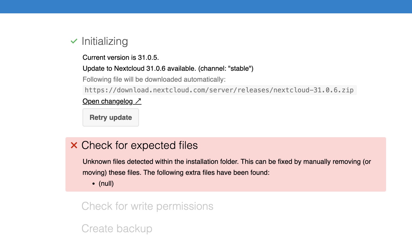Open the changelog link
Image resolution: width=412 pixels, height=245 pixels.
[112, 101]
